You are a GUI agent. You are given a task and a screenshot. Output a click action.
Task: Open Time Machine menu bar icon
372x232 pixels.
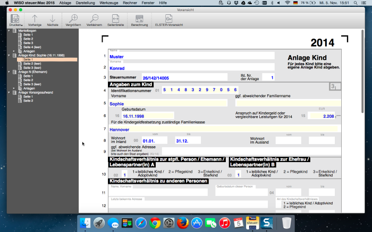tap(257, 3)
